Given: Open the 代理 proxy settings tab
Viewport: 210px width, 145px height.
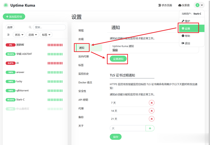Looking at the screenshot, I should coord(81,108).
